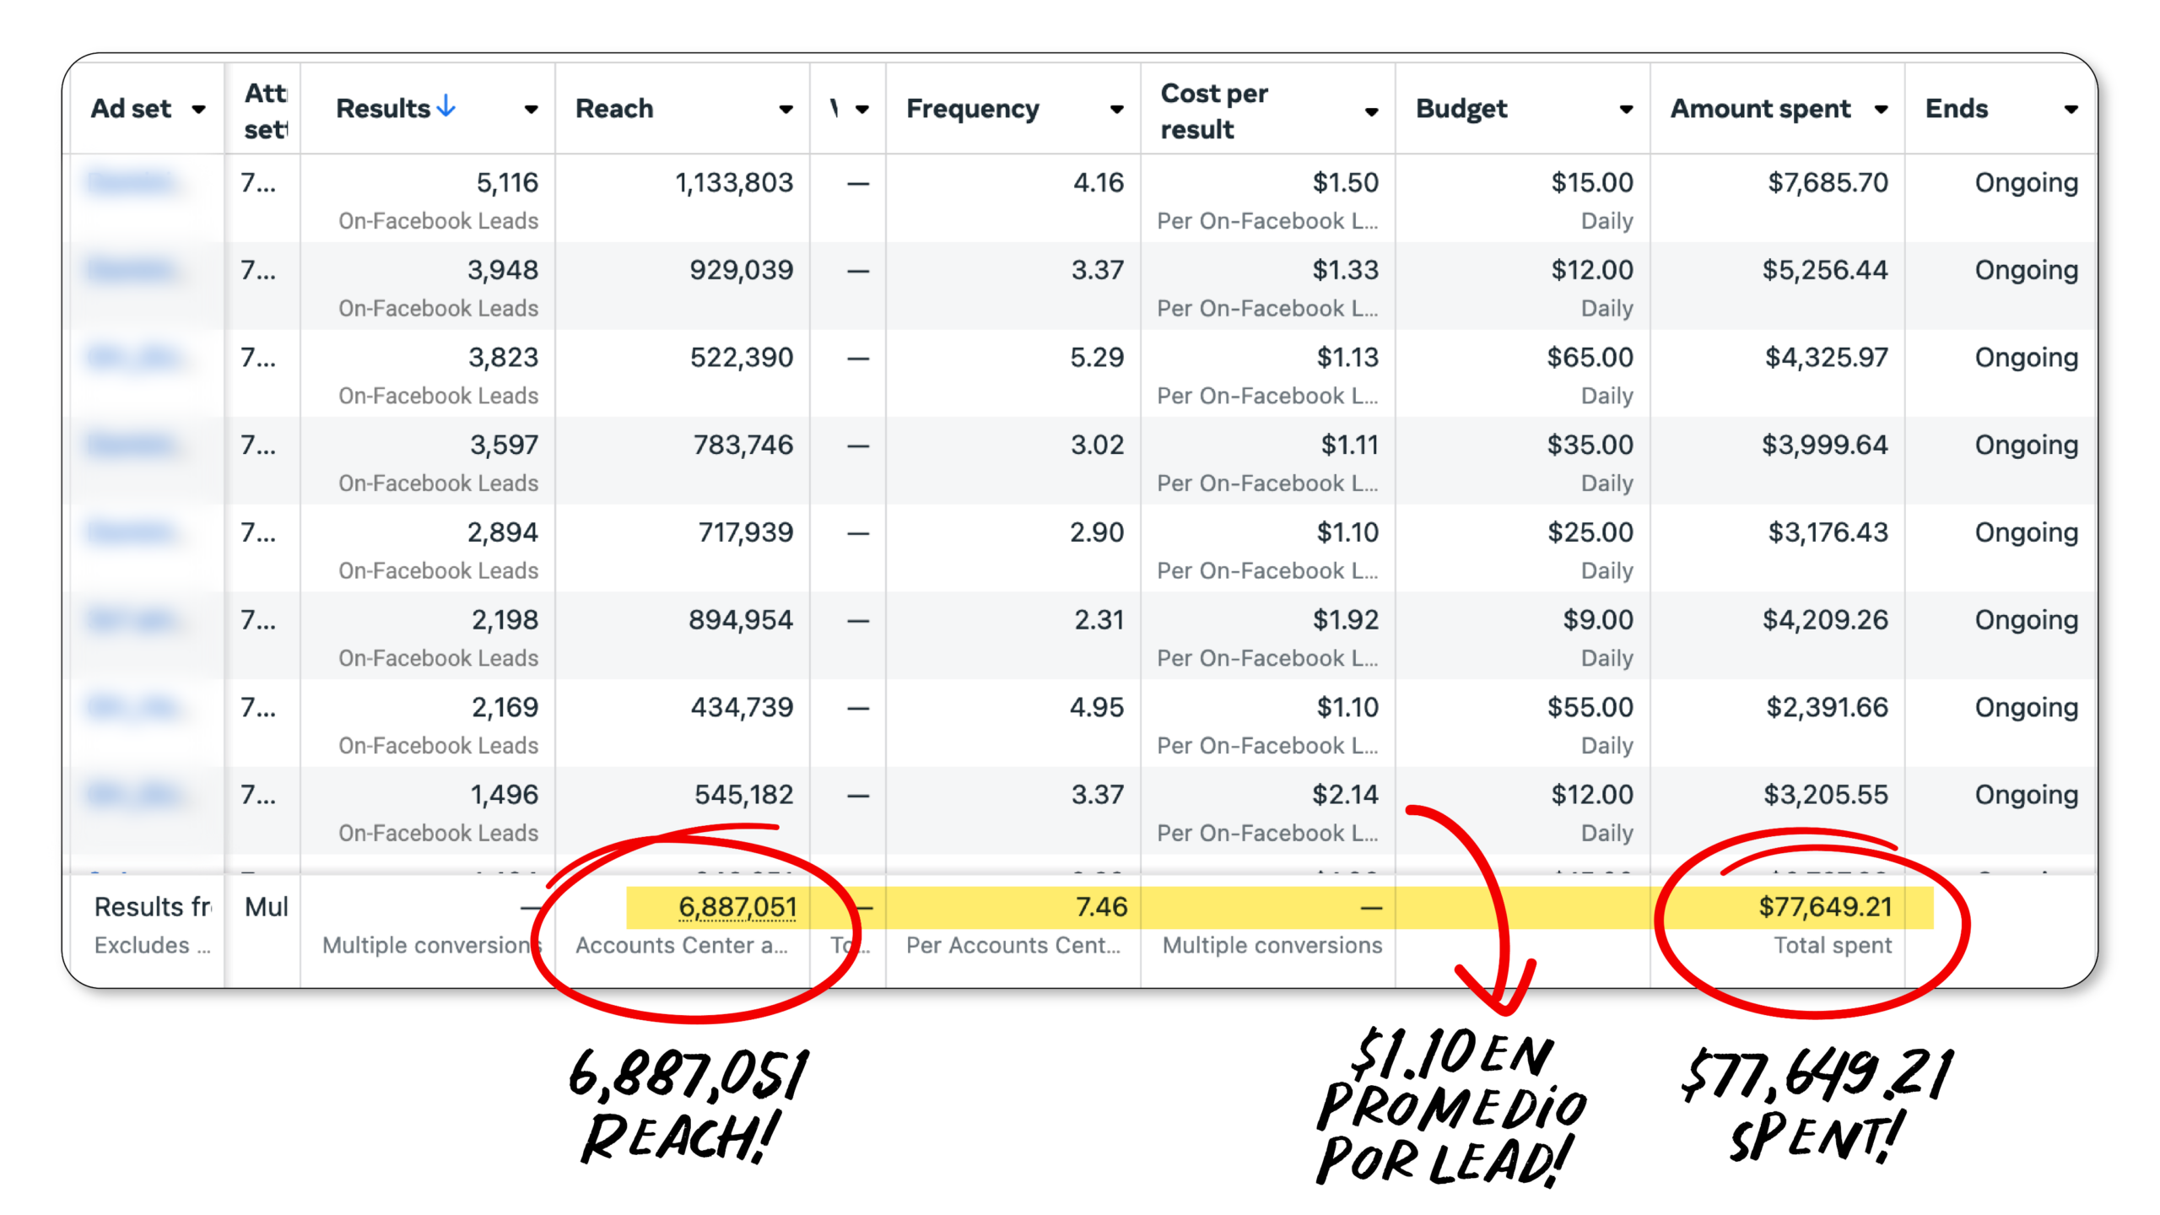Click the Att set column header

point(266,111)
